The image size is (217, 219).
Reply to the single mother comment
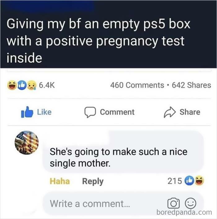(92, 181)
